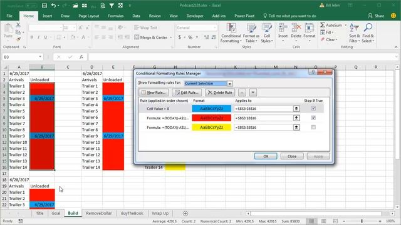Select the blue format preview swatch

click(x=212, y=108)
